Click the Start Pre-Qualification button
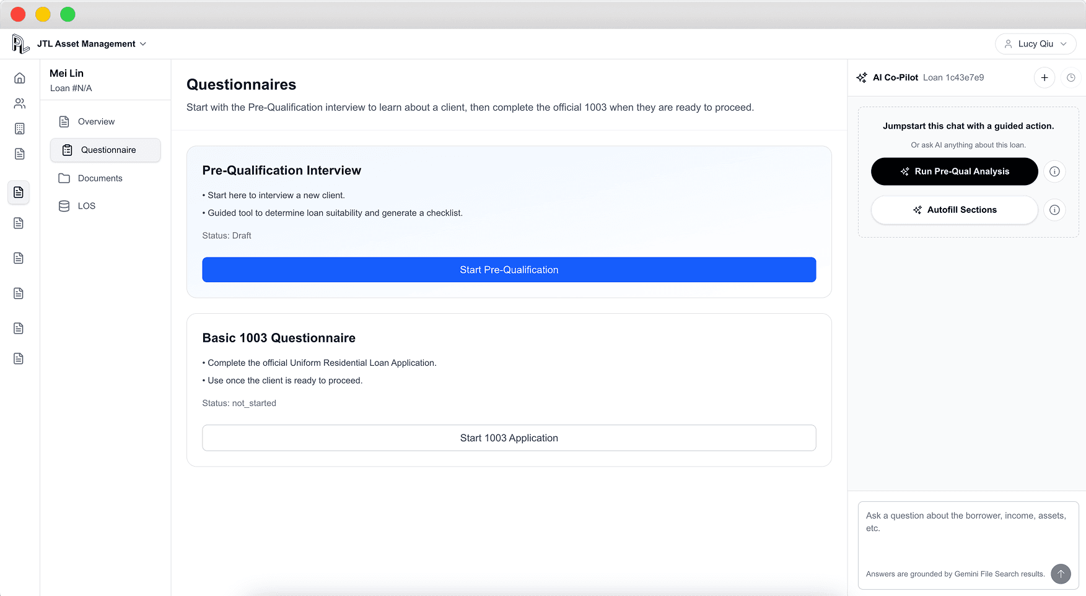 (x=509, y=270)
